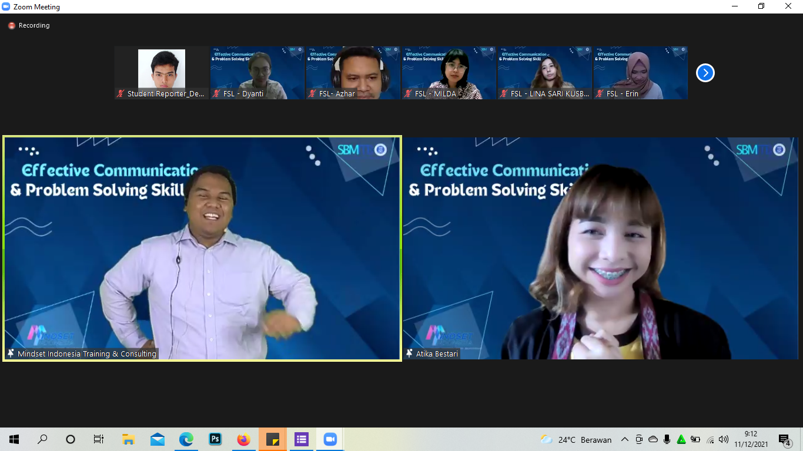Open the volume control in tray
Screen dimensions: 803x451
pyautogui.click(x=724, y=439)
